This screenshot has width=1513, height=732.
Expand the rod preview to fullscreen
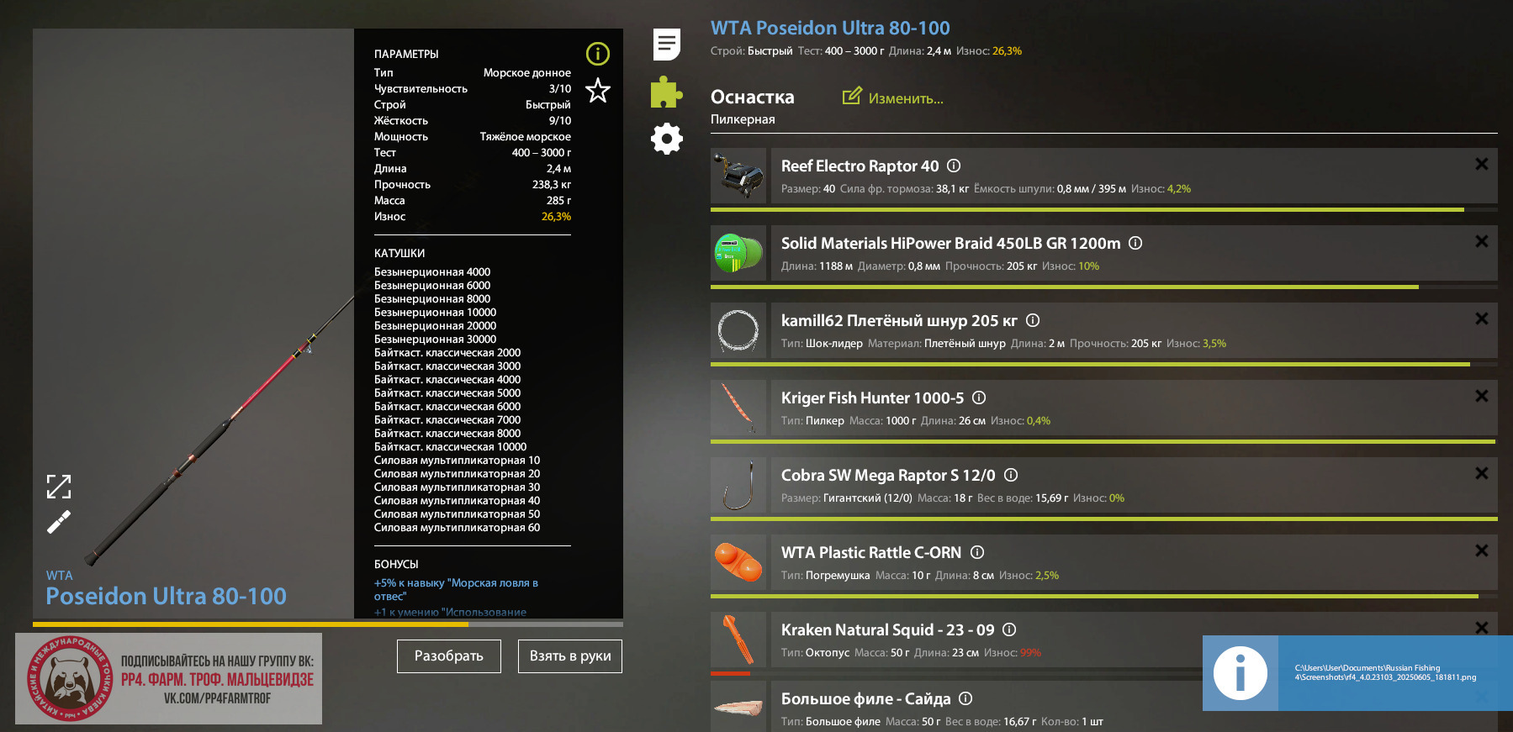coord(59,486)
